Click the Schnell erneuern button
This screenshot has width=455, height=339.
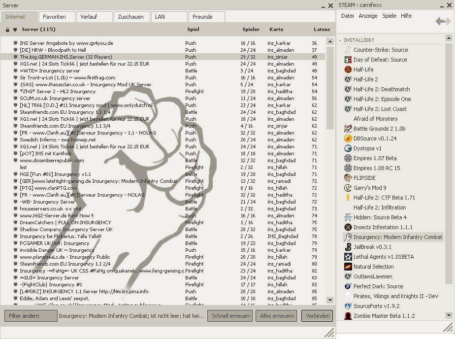point(230,316)
